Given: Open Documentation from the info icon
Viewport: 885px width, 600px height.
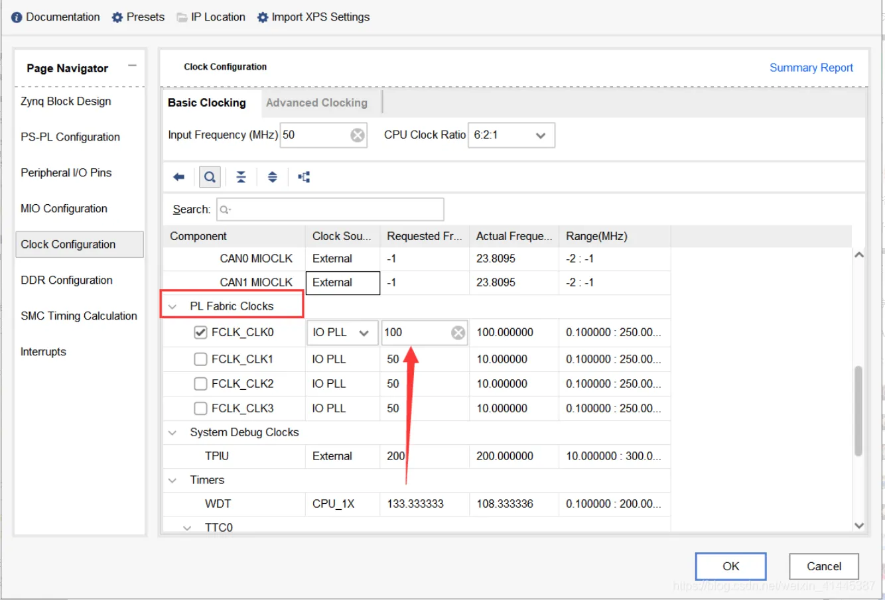Looking at the screenshot, I should point(56,17).
